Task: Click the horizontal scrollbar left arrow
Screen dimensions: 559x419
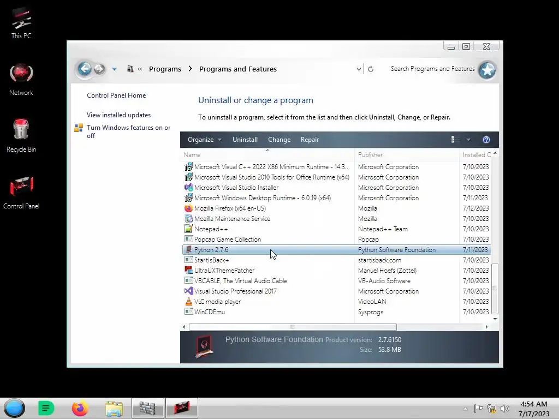Action: point(184,327)
